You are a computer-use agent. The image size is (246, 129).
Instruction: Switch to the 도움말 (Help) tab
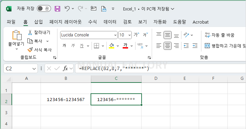pyautogui.click(x=179, y=22)
